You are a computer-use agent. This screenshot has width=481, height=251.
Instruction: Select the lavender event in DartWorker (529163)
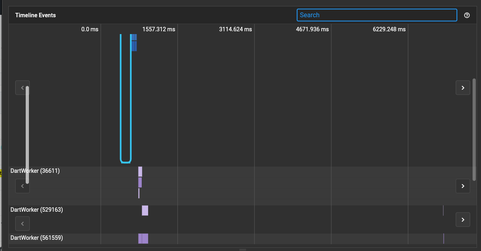click(x=145, y=210)
